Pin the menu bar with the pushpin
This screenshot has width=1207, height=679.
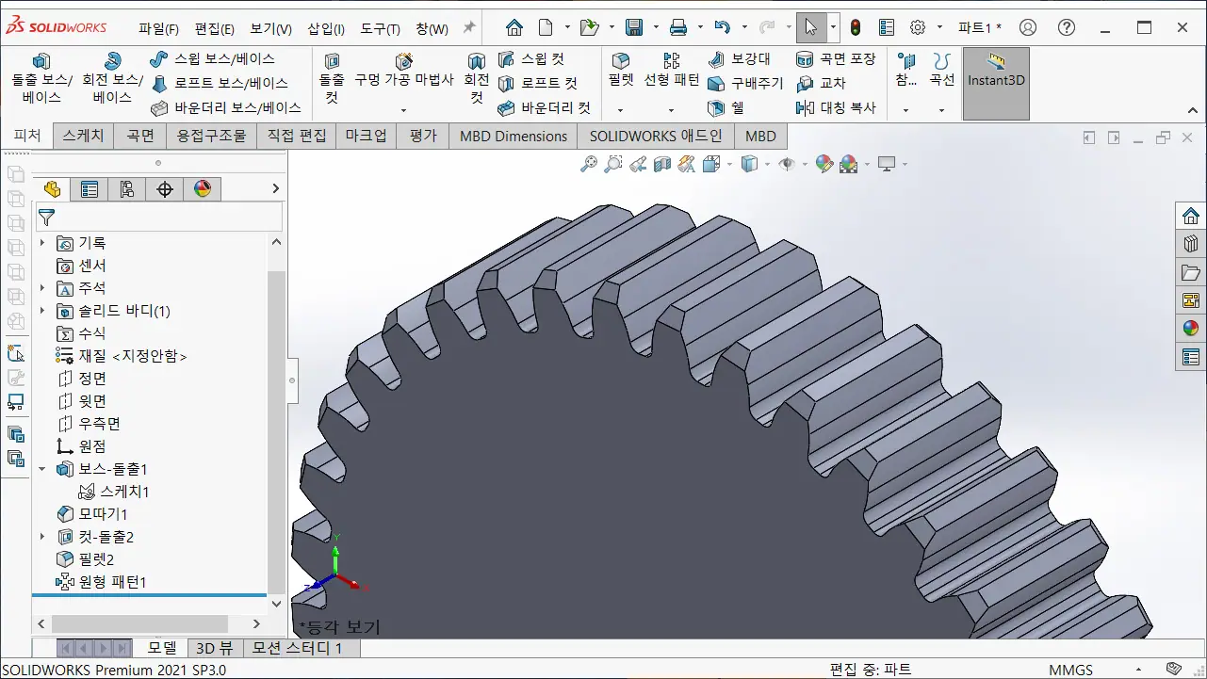[x=468, y=27]
